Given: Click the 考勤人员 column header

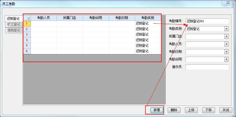Looking at the screenshot, I should coord(44,18).
